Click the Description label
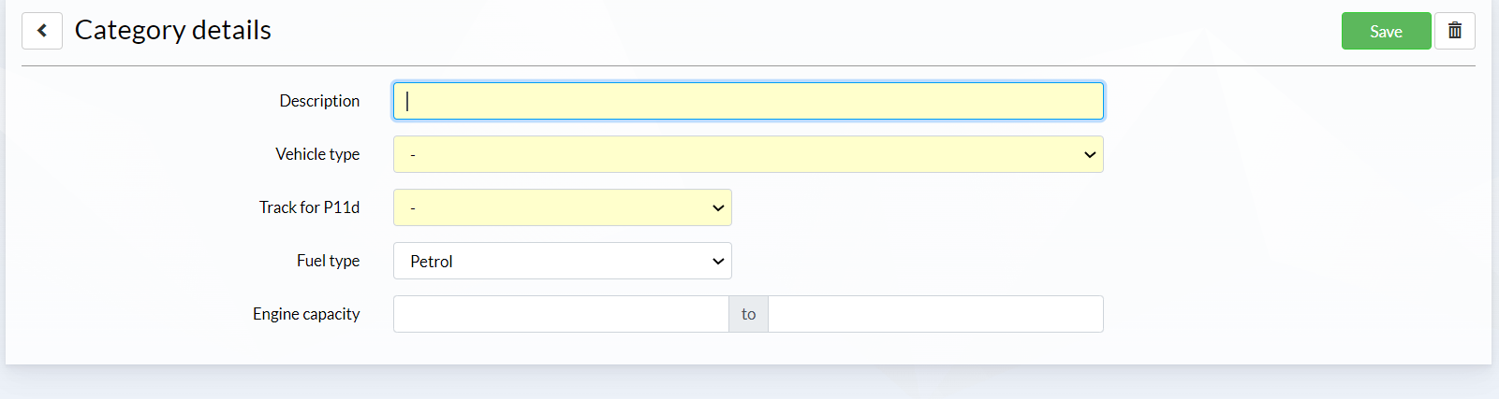Screen dimensions: 1499x399 [x=319, y=101]
